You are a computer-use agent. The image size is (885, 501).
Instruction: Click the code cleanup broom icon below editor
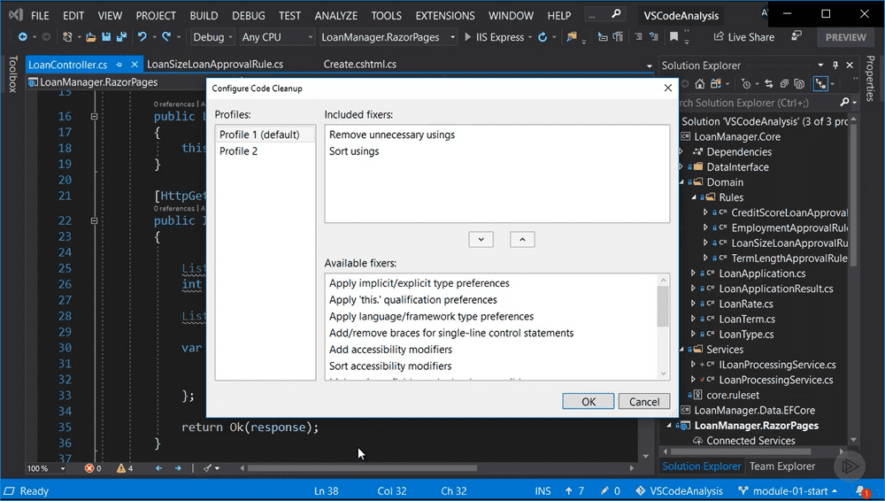208,468
